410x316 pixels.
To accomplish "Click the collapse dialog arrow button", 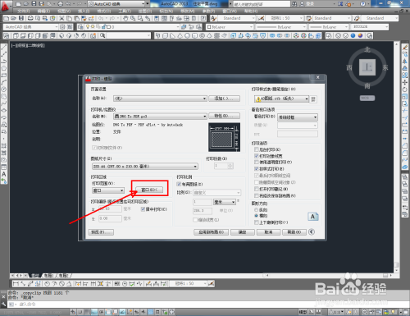I will click(x=312, y=231).
